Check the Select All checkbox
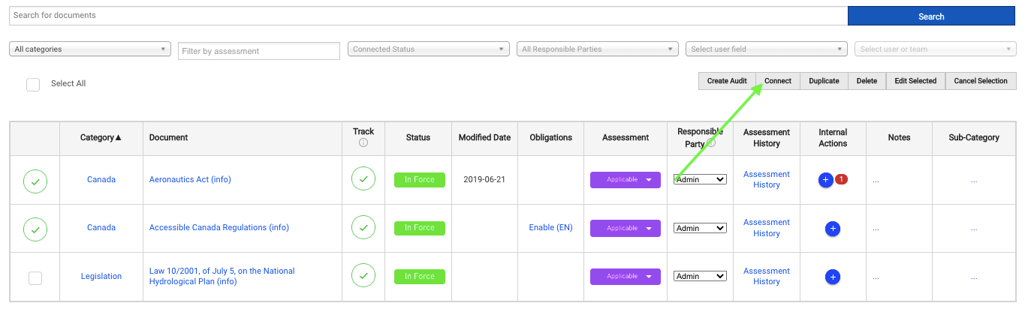The height and width of the screenshot is (315, 1025). point(33,84)
